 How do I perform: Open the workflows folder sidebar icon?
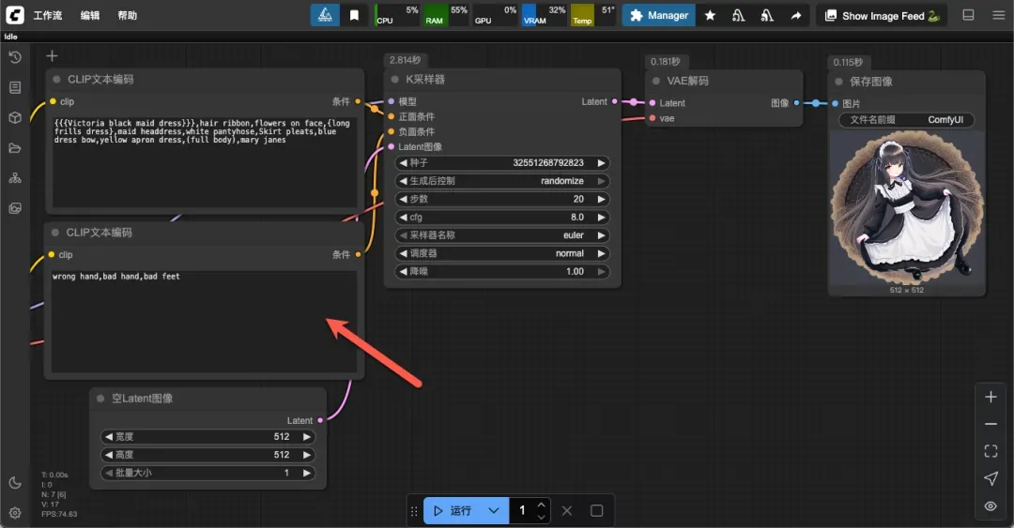pyautogui.click(x=15, y=148)
